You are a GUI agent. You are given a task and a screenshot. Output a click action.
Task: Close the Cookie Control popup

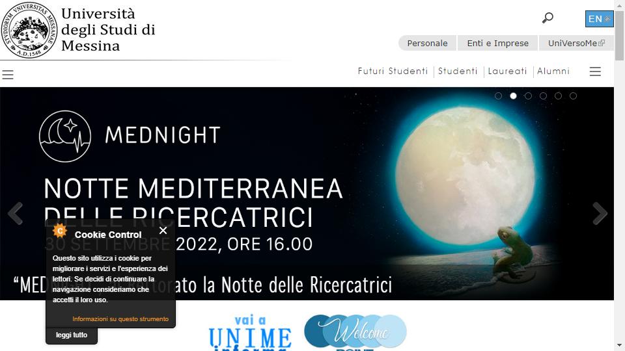point(163,230)
